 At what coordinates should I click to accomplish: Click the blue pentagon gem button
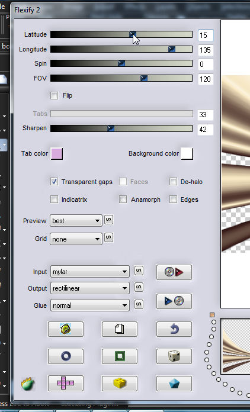tap(174, 384)
